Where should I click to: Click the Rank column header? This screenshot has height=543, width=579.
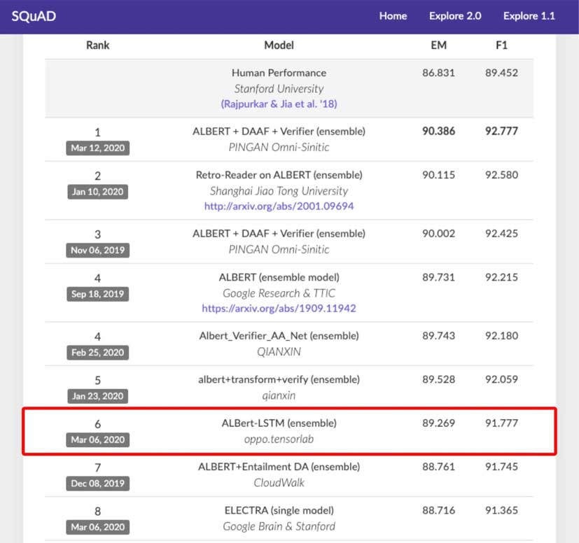click(x=97, y=45)
